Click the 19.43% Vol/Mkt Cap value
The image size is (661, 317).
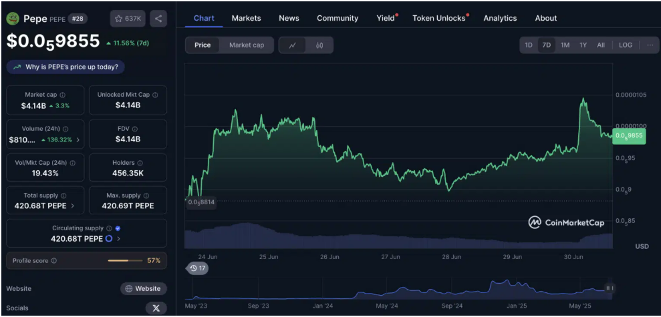[x=45, y=173]
